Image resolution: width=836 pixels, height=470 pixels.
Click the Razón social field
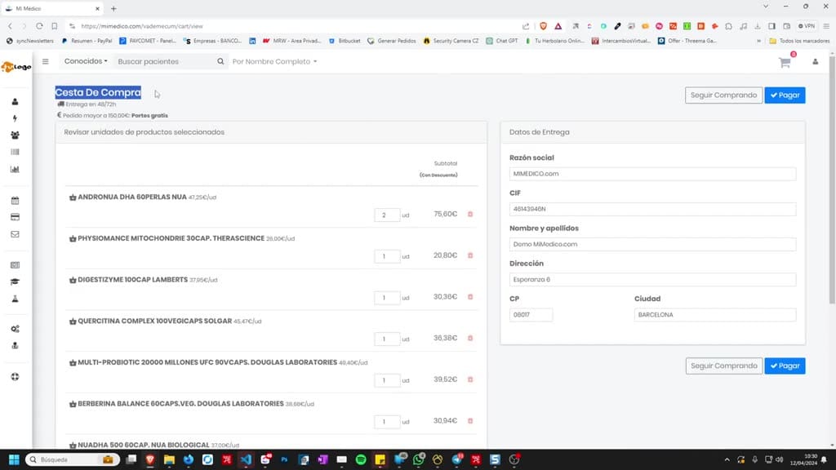[x=652, y=174]
